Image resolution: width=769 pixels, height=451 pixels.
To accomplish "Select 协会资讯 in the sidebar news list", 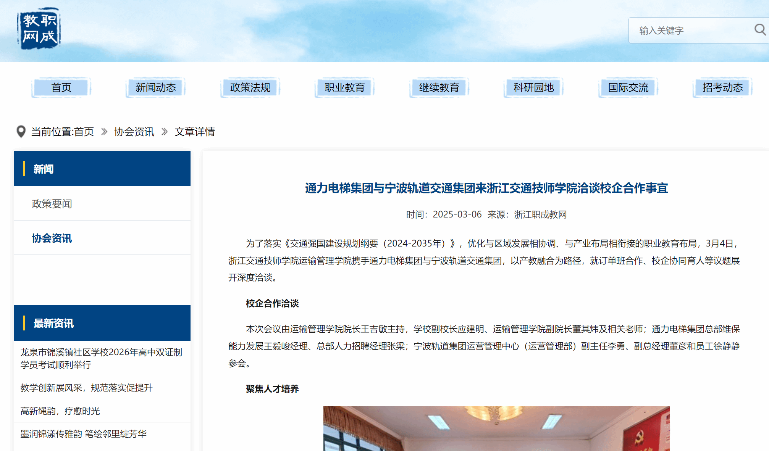I will coord(52,238).
